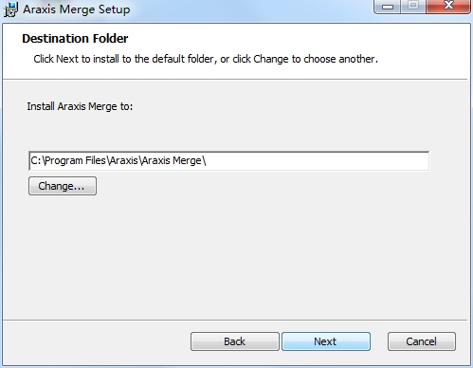Minimize the Araxis Merge Setup window

point(388,7)
